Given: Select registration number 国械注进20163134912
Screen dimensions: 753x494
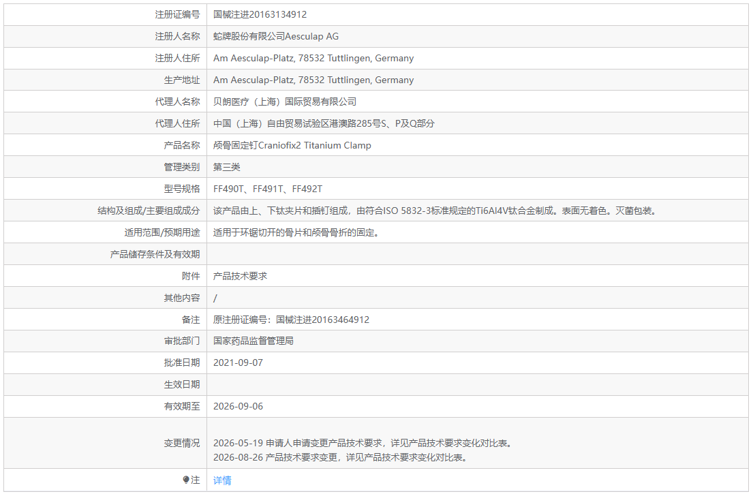Looking at the screenshot, I should (x=260, y=14).
